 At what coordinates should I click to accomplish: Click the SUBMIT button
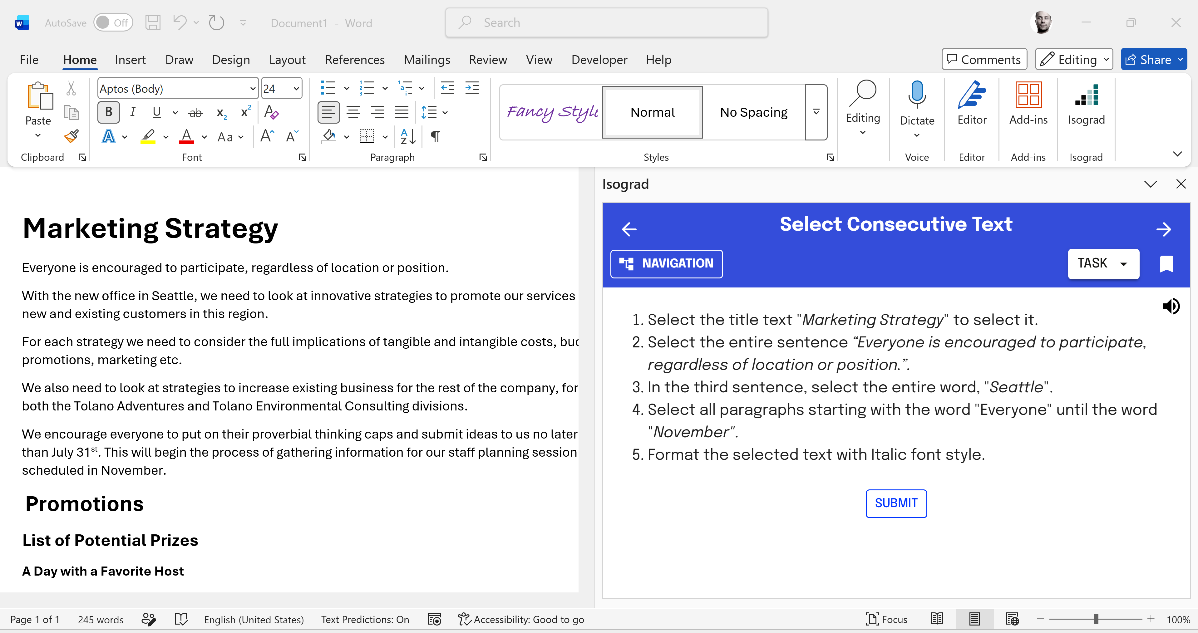[x=896, y=503]
